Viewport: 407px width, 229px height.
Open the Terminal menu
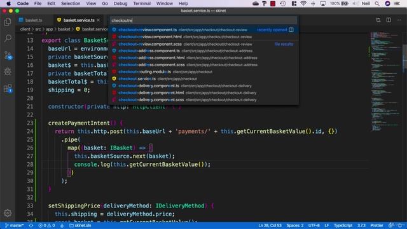(x=142, y=3)
